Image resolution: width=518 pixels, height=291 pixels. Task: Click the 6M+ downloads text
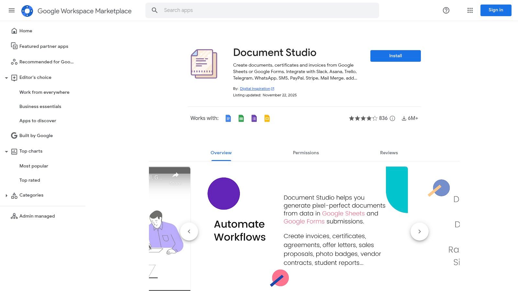[413, 118]
